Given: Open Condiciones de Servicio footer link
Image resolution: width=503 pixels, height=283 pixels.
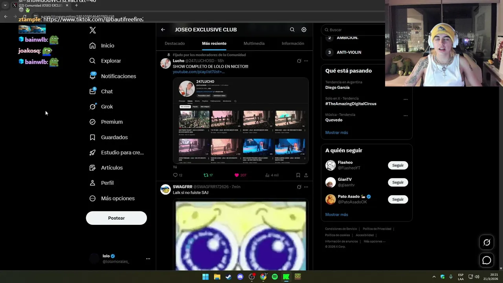Looking at the screenshot, I should click(341, 229).
